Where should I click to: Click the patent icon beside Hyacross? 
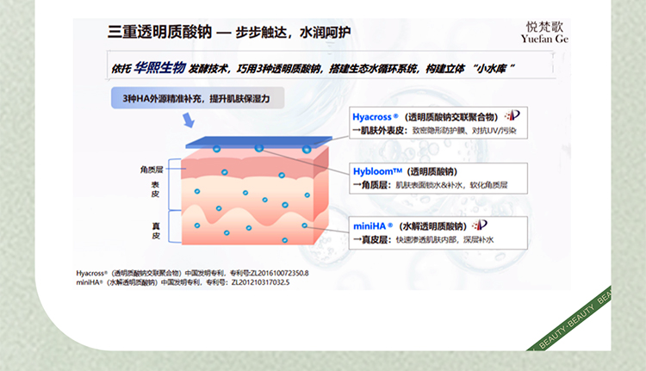pos(512,116)
